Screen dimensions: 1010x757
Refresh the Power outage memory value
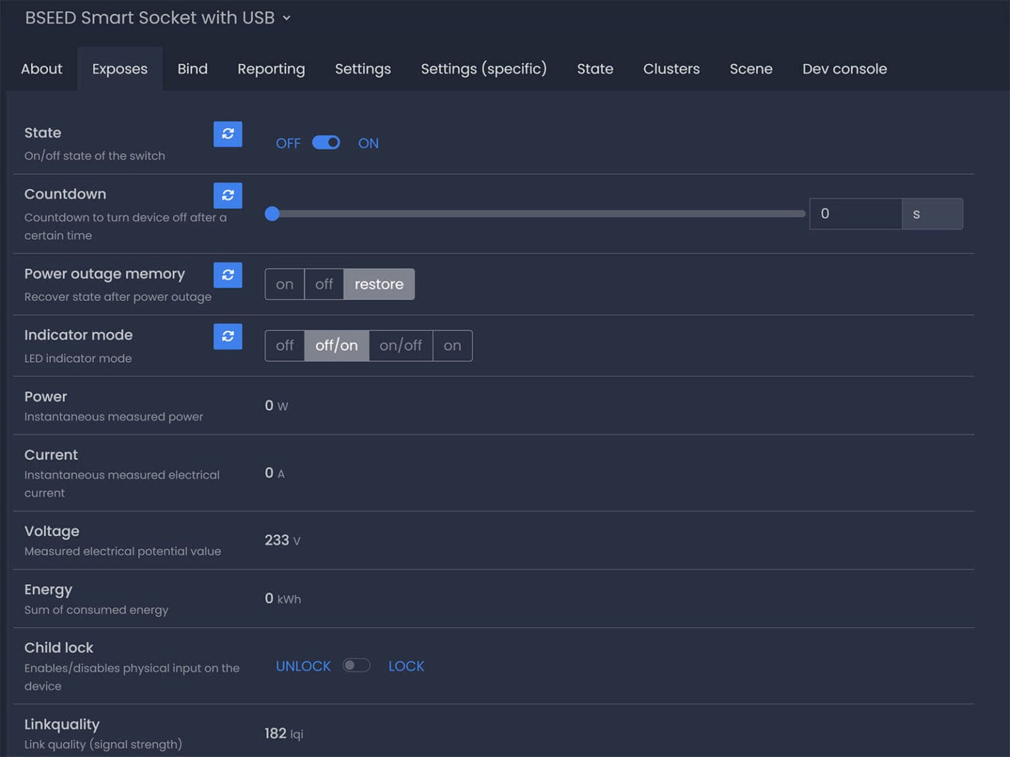pyautogui.click(x=228, y=275)
